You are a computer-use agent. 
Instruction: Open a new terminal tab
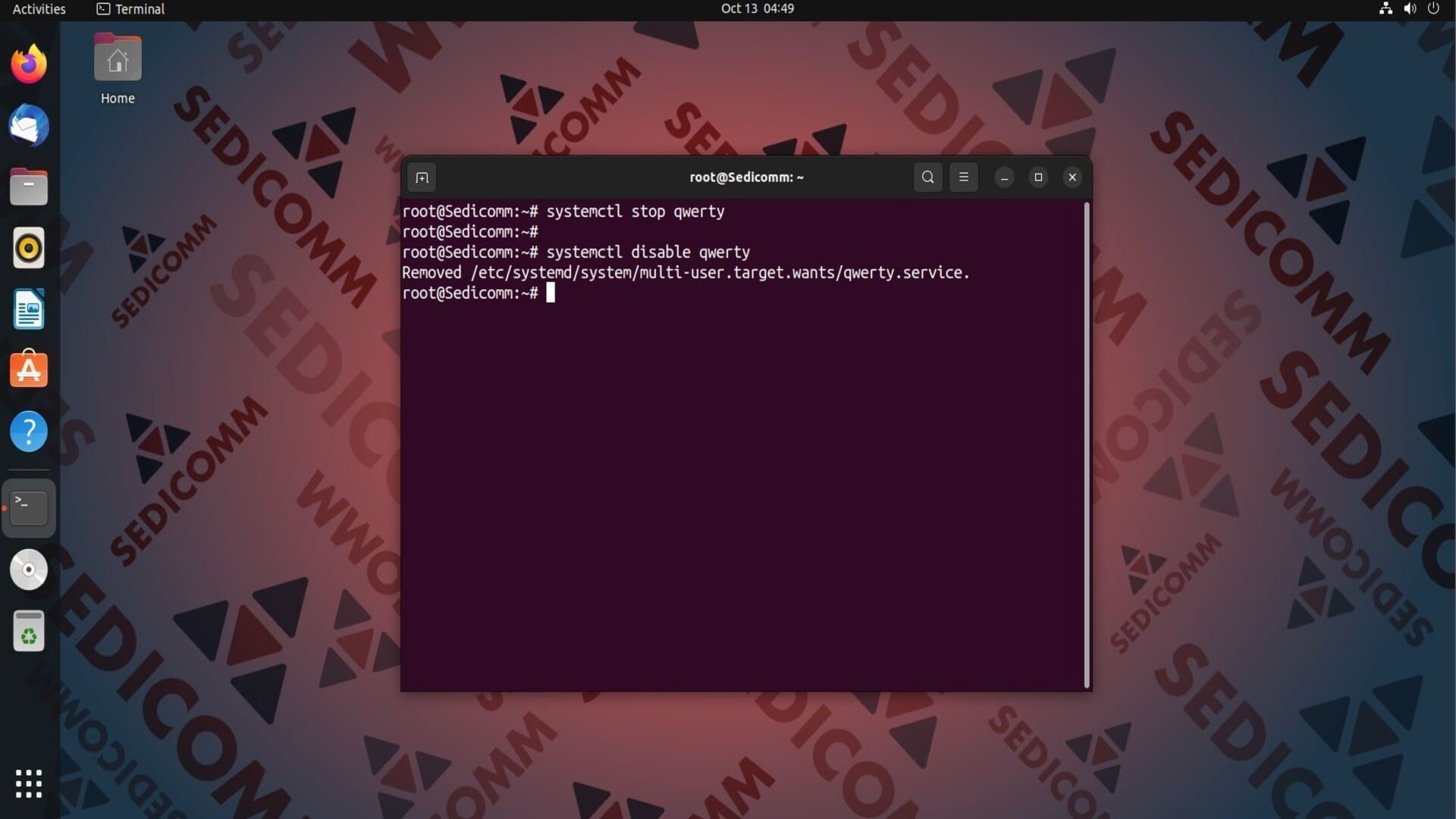click(x=422, y=177)
